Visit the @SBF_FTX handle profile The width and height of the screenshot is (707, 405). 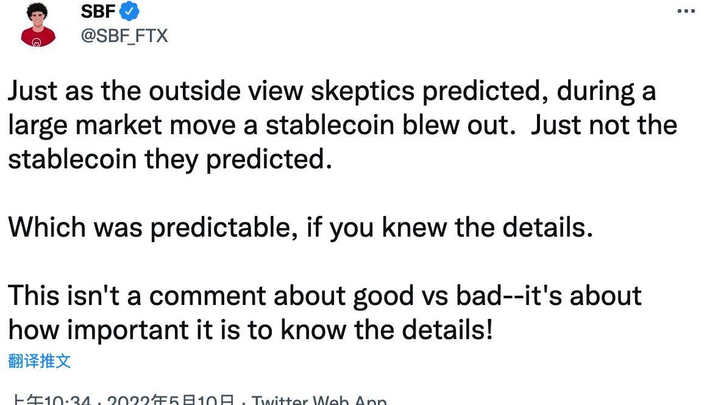(x=124, y=35)
